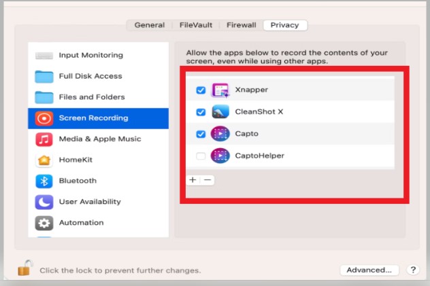430x286 pixels.
Task: Select the Automation gear icon
Action: click(44, 223)
